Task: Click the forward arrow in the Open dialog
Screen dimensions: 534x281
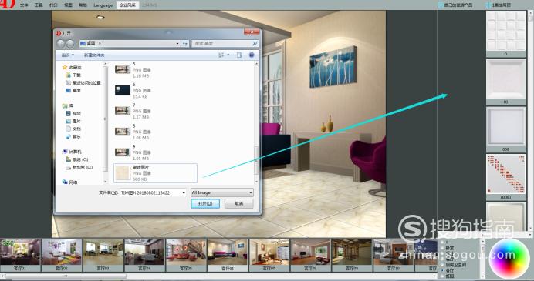Action: click(x=69, y=43)
